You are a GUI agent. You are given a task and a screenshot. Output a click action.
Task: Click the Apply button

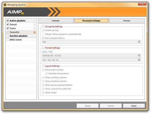[88, 106]
